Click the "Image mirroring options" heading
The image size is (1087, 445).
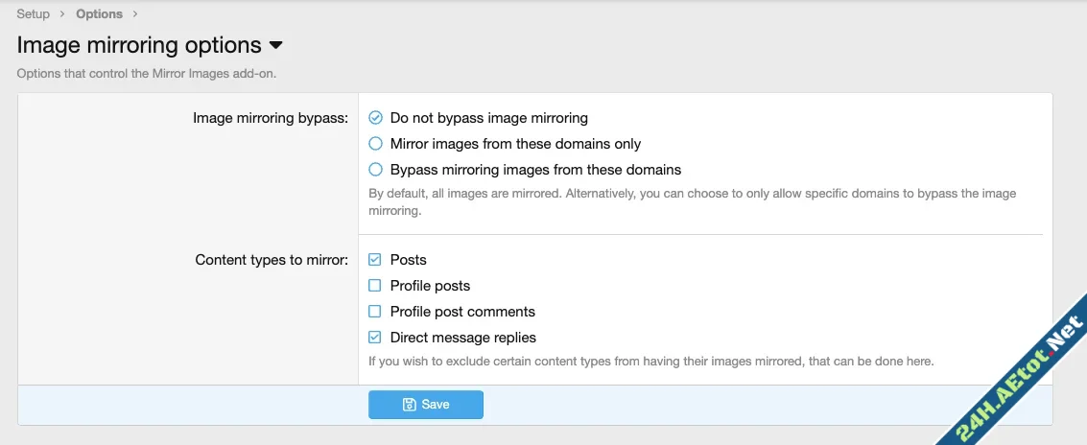[139, 45]
